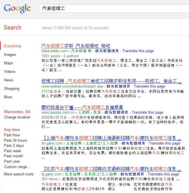The height and width of the screenshot is (193, 189).
Task: Open the eqibao.com 修理工招聘 result title
Action: pos(112,81)
